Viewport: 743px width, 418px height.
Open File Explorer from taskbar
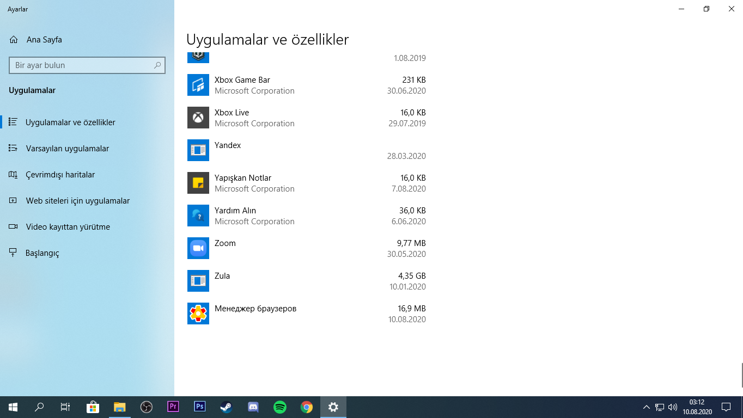tap(120, 407)
